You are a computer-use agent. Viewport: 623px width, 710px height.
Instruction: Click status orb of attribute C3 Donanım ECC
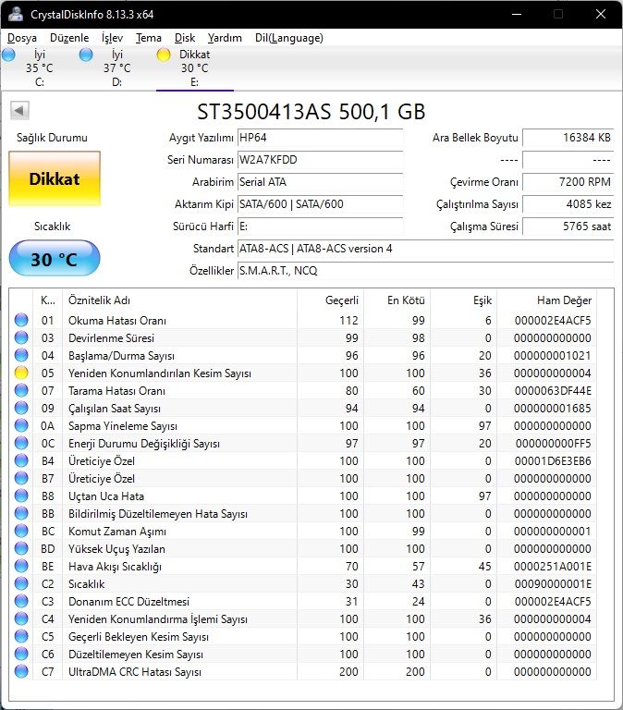(x=21, y=601)
